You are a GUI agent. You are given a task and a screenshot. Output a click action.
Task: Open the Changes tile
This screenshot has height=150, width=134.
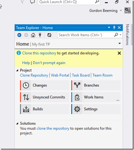(45, 85)
